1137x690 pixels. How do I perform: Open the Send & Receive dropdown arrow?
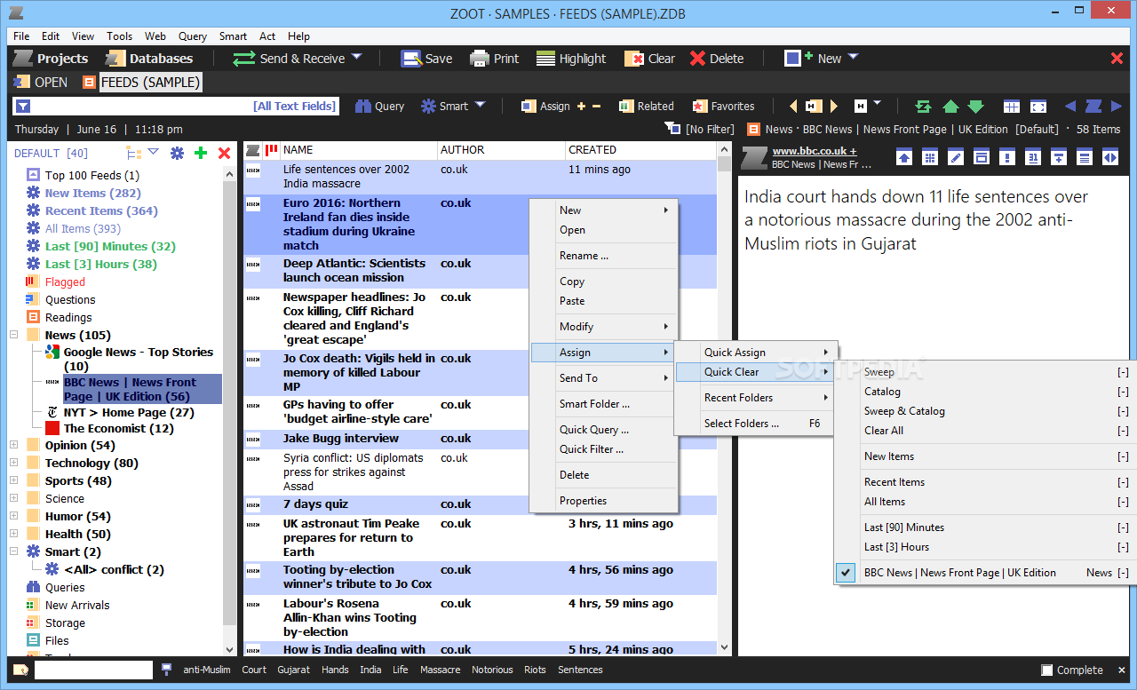pyautogui.click(x=357, y=58)
